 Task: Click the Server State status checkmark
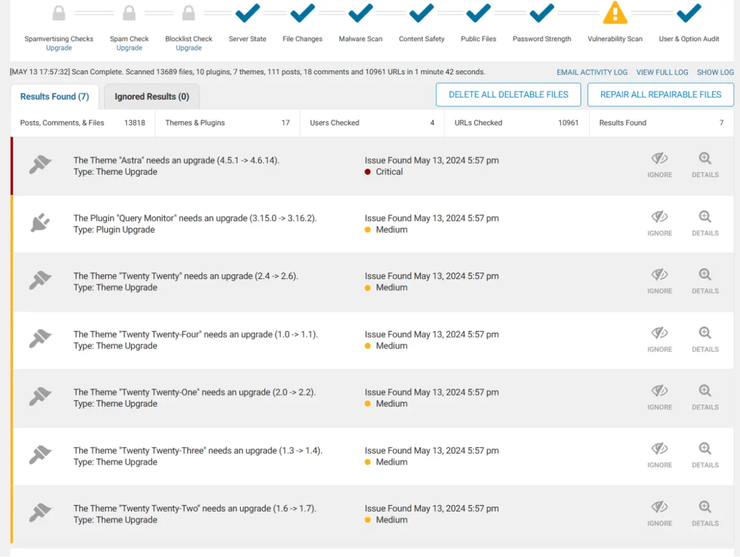pos(247,13)
